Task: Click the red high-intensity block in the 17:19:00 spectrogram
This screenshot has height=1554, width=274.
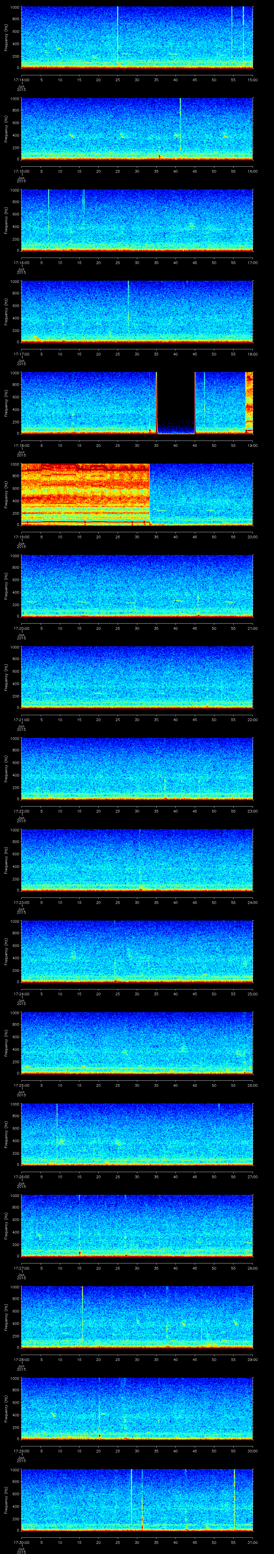Action: (x=86, y=494)
